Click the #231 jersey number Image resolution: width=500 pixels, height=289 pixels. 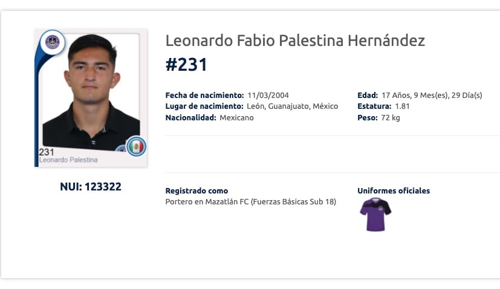point(186,65)
